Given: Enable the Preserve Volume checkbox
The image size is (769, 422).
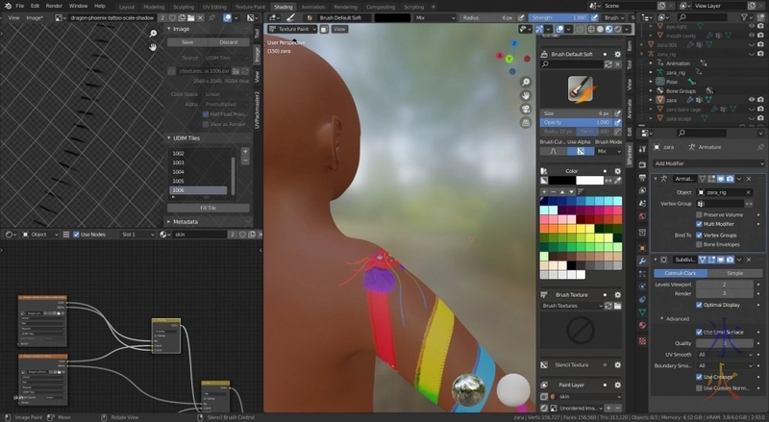Looking at the screenshot, I should coord(699,214).
